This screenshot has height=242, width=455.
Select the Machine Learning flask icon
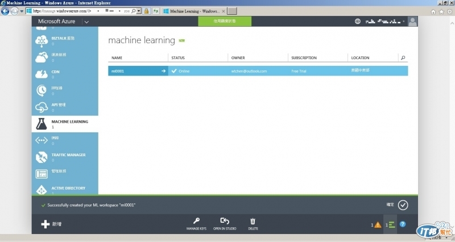42,124
